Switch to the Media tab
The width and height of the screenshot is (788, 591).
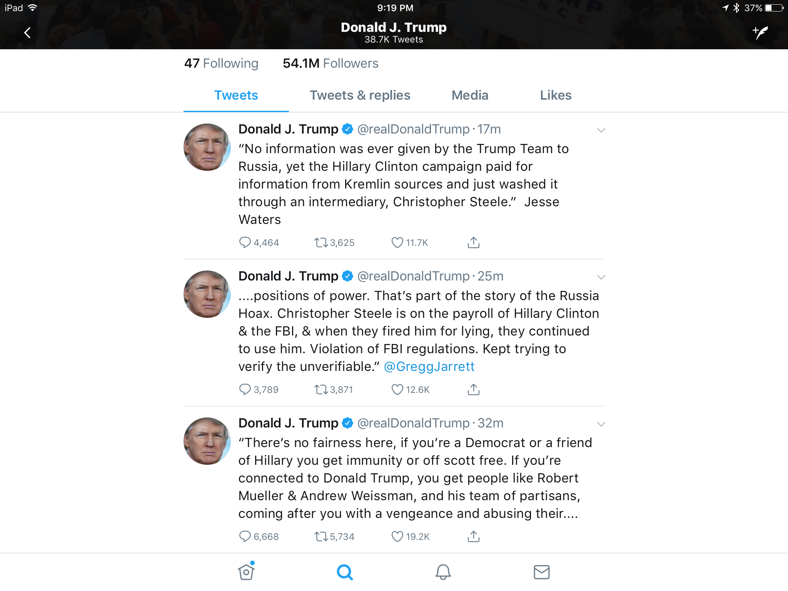coord(470,95)
